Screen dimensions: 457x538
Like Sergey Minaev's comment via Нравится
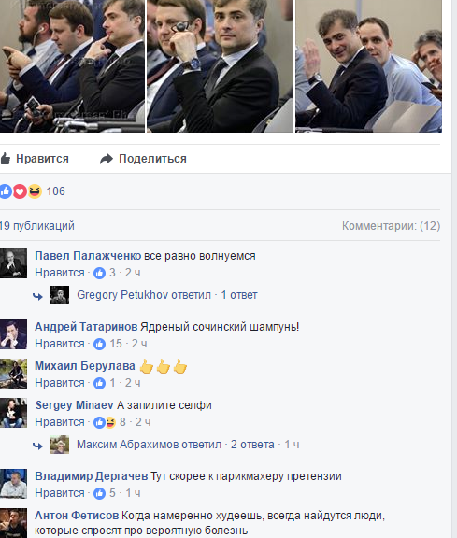pos(60,422)
